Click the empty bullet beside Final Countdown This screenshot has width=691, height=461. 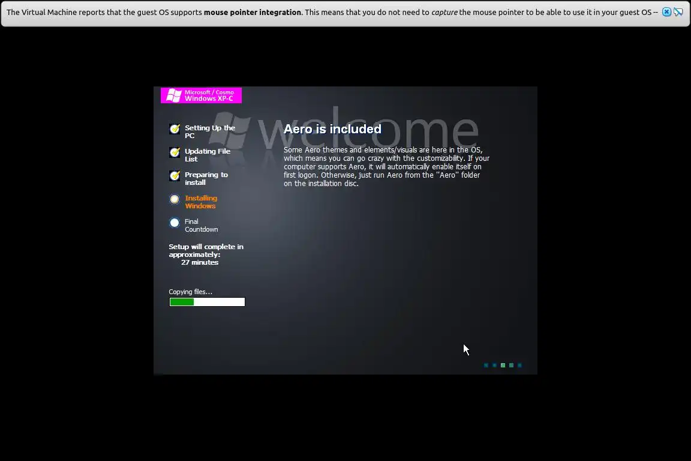[x=175, y=223]
